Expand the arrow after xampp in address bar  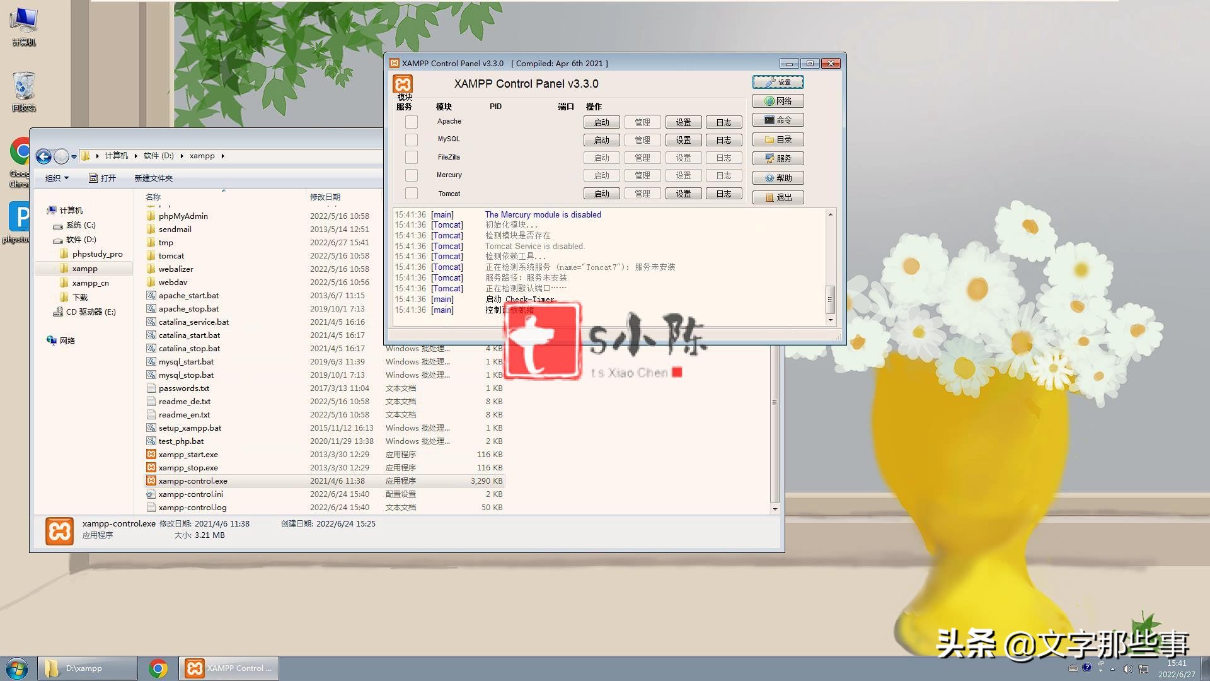tap(222, 156)
